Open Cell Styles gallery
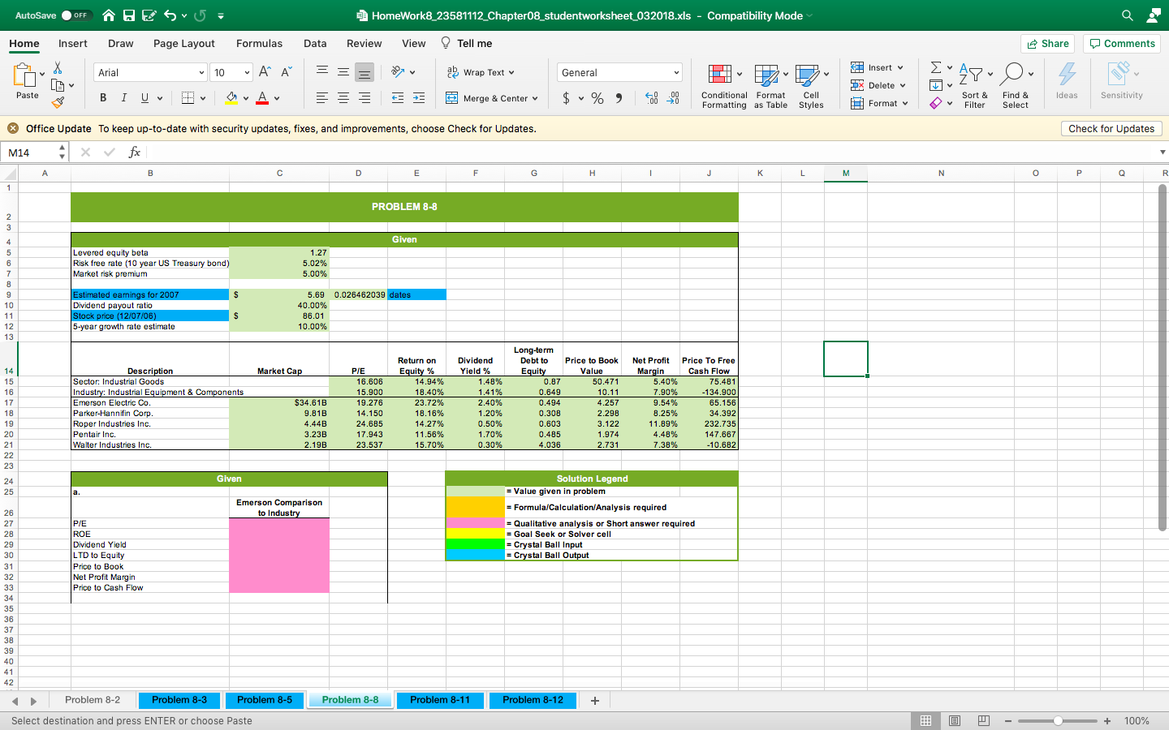Screen dimensions: 1169x730 pyautogui.click(x=811, y=86)
